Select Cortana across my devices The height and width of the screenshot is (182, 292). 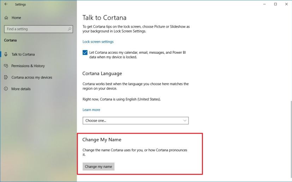click(31, 77)
